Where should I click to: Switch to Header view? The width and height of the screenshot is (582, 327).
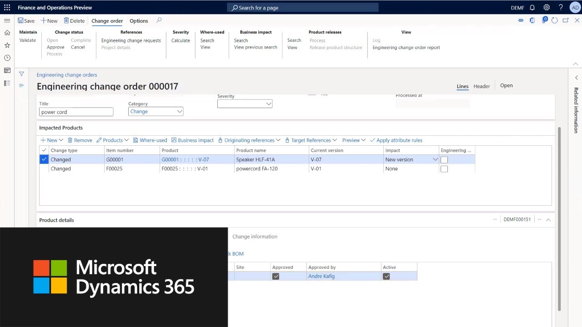click(482, 86)
